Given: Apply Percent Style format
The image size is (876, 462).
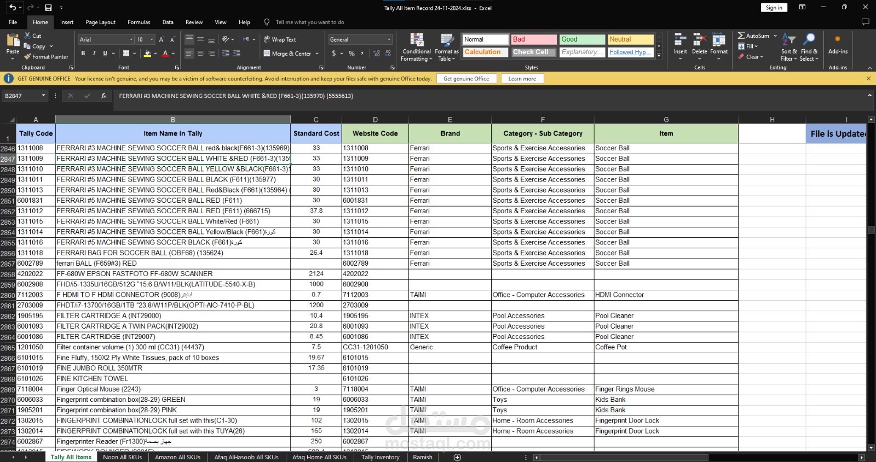Looking at the screenshot, I should click(351, 54).
